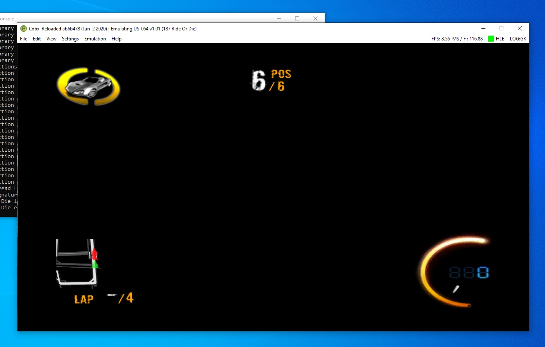Viewport: 545px width, 347px height.
Task: Maximize the console window behind
Action: tap(297, 18)
